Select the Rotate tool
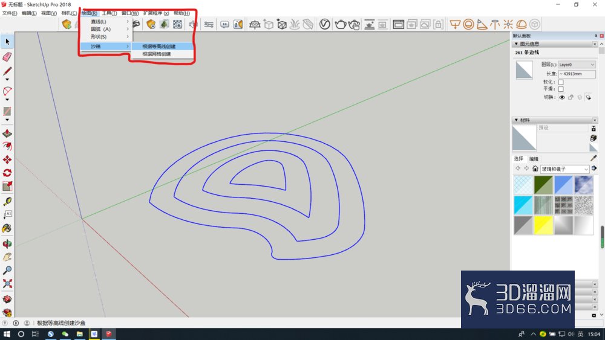Viewport: 605px width, 340px height. pos(7,173)
